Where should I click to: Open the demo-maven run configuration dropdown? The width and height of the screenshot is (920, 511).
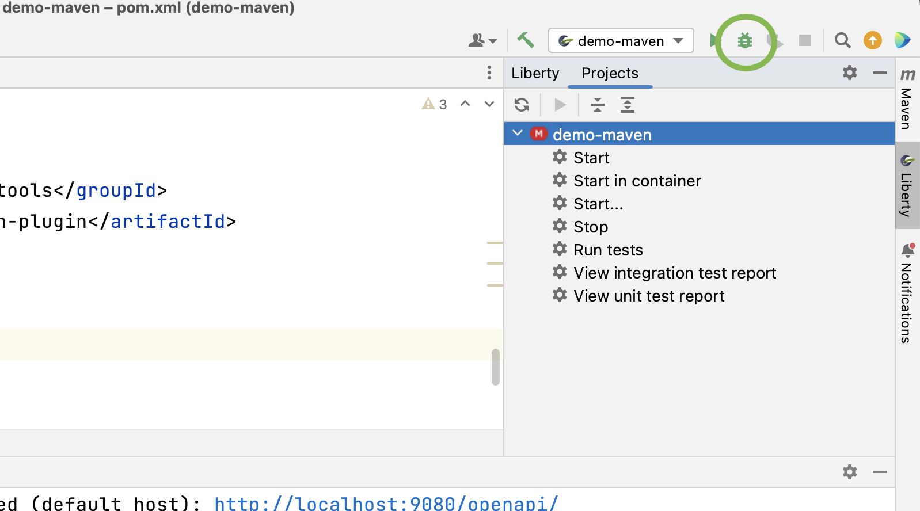point(621,41)
